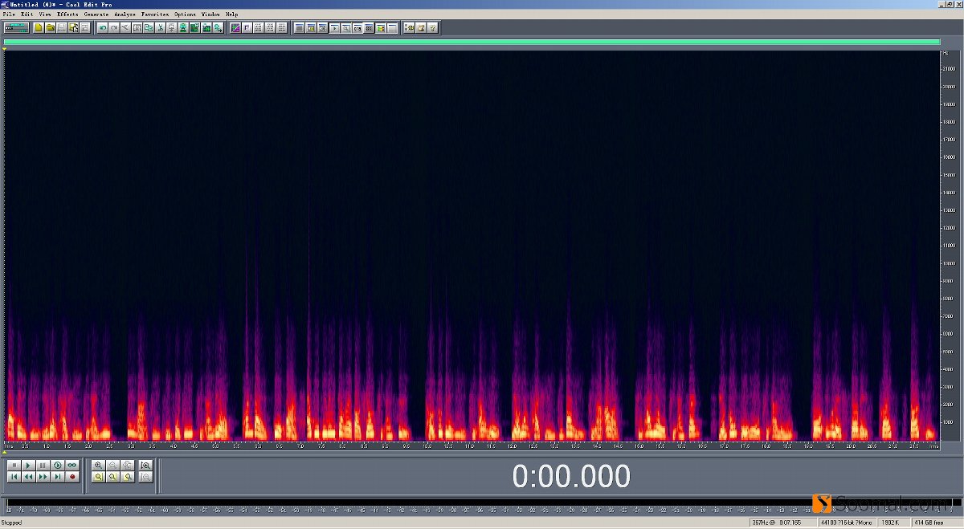Open the Generate menu
Viewport: 964px width, 529px height.
click(96, 14)
